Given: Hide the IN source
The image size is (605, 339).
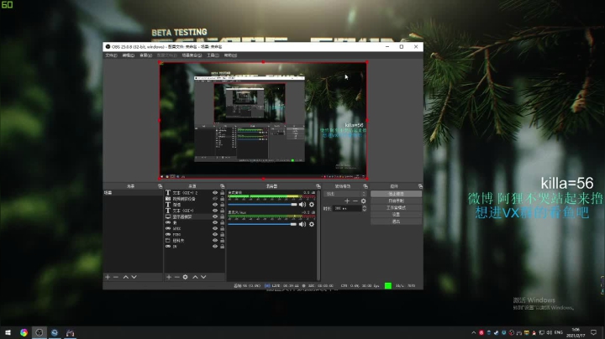Looking at the screenshot, I should (215, 246).
